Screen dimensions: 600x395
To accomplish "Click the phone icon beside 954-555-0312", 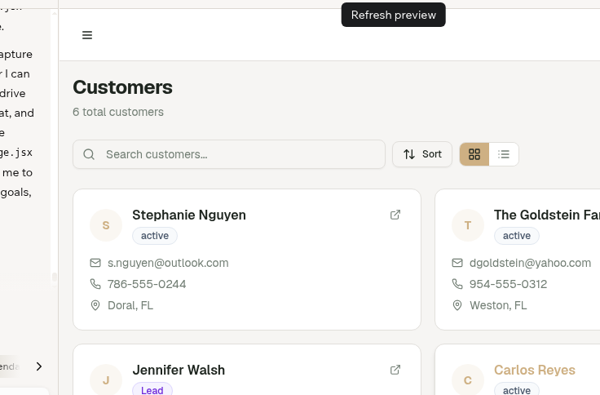I will (457, 284).
